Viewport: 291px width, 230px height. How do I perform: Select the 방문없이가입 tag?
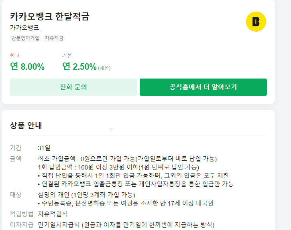(x=25, y=38)
